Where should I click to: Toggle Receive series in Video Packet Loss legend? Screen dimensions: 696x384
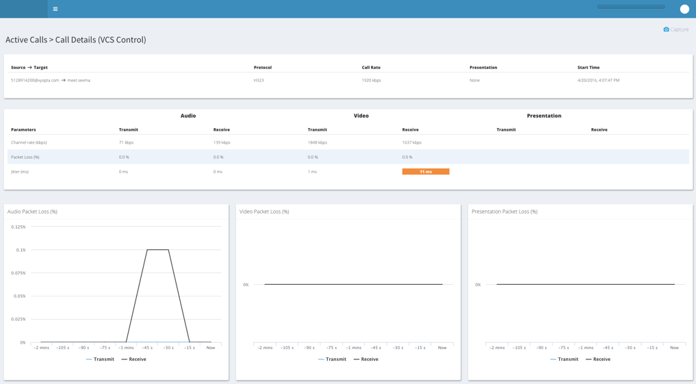point(365,359)
